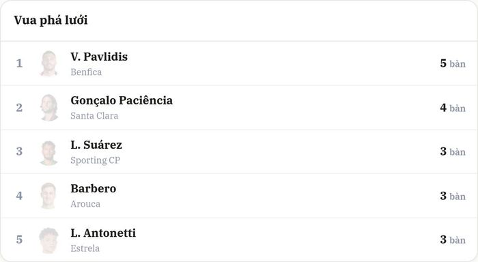The width and height of the screenshot is (478, 262).
Task: Select the 5 bàn goal count
Action: tap(453, 63)
